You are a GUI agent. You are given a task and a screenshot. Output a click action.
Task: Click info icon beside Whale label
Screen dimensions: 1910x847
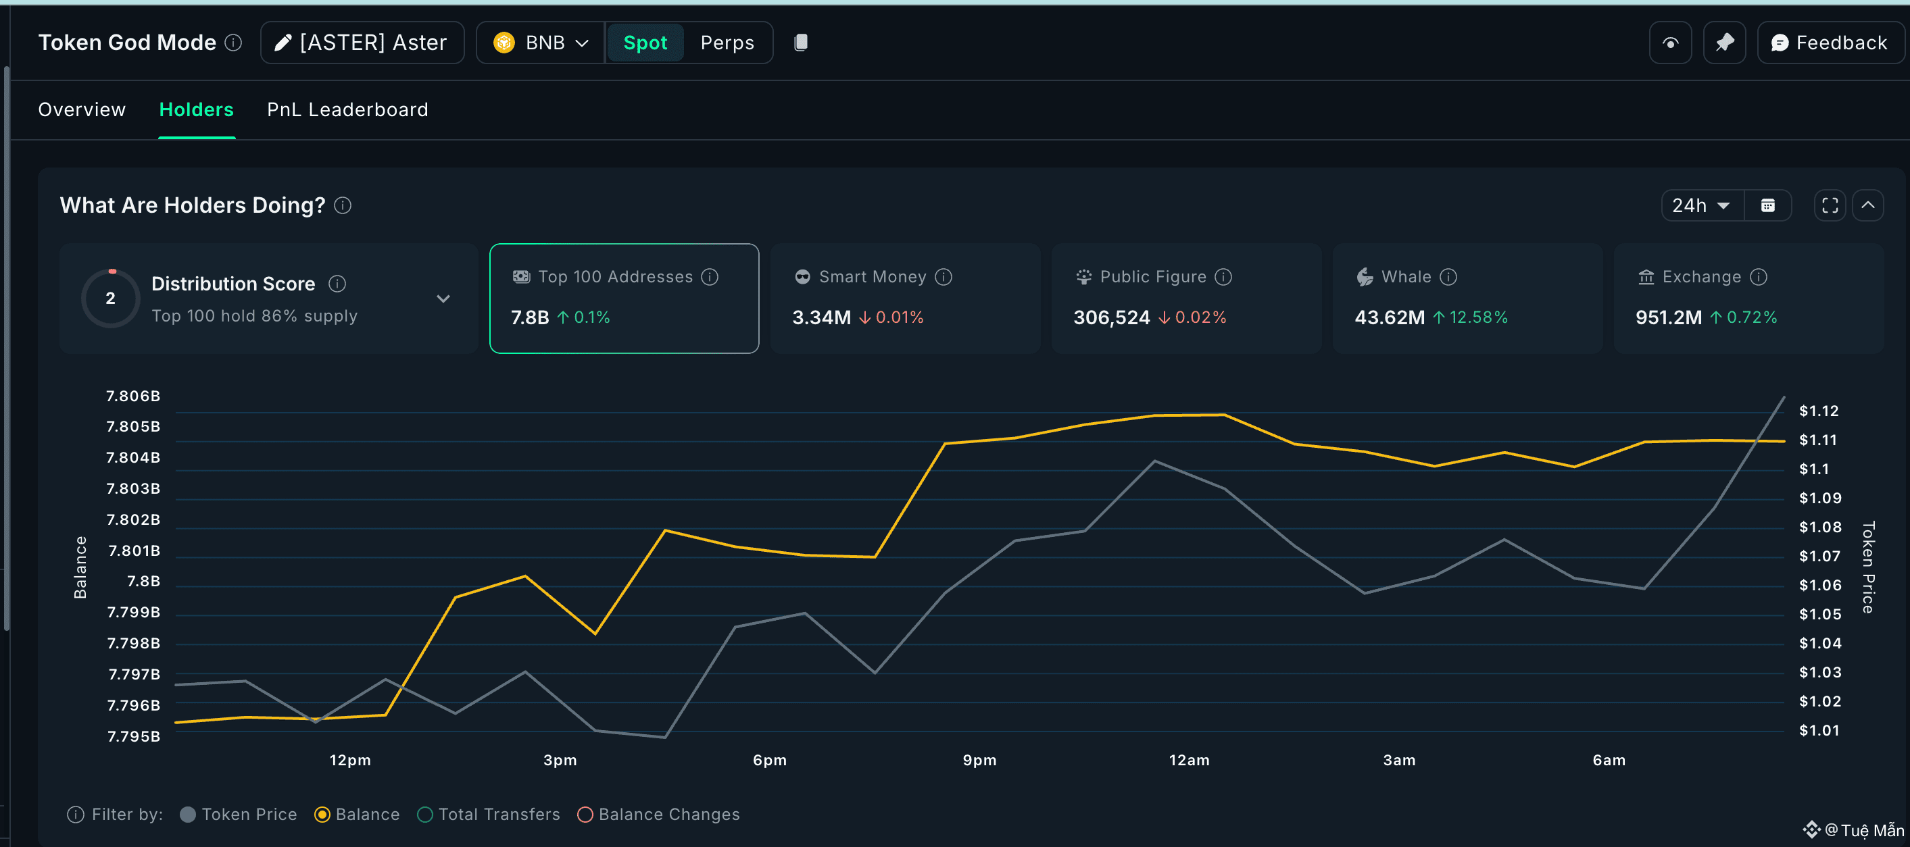tap(1448, 277)
